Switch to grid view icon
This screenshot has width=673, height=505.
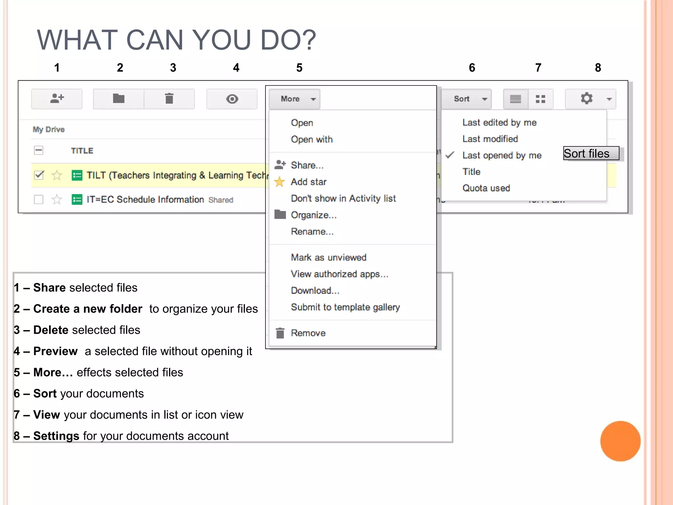coord(541,99)
